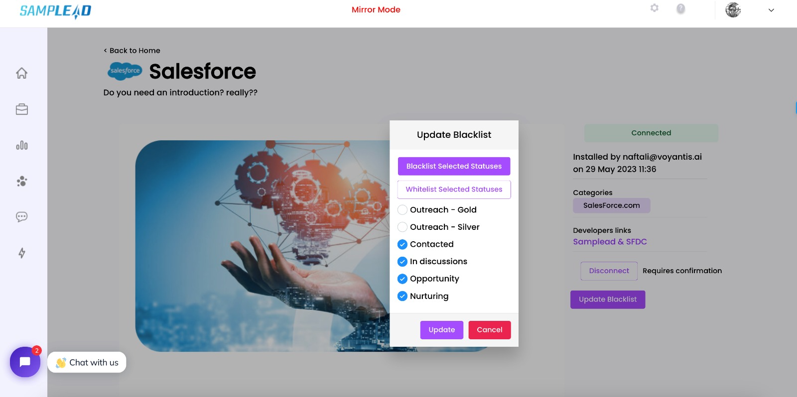
Task: Check the Outreach - Silver status
Action: point(402,227)
